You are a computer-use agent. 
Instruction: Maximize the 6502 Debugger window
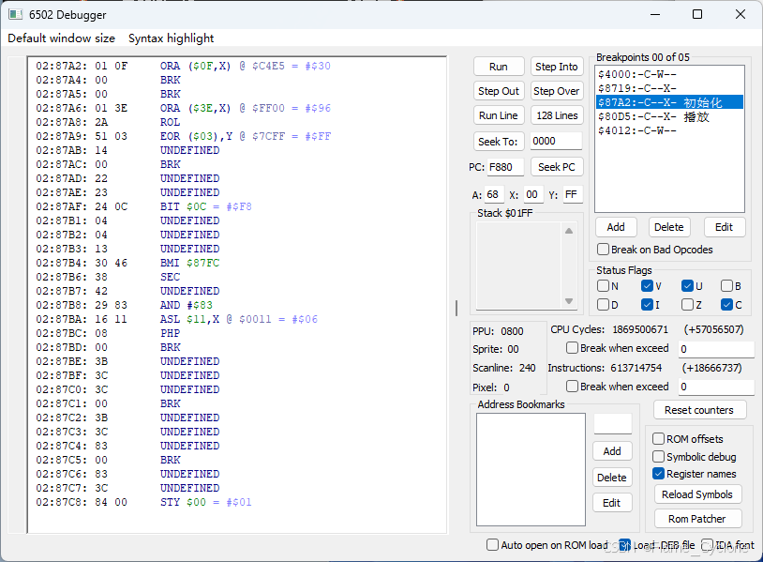tap(697, 14)
